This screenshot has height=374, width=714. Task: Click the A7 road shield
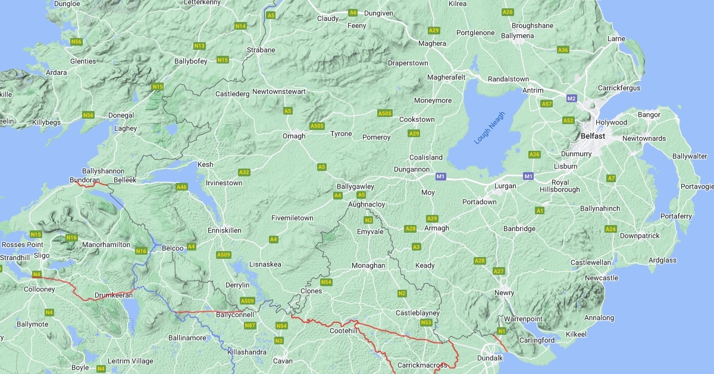coord(611,178)
